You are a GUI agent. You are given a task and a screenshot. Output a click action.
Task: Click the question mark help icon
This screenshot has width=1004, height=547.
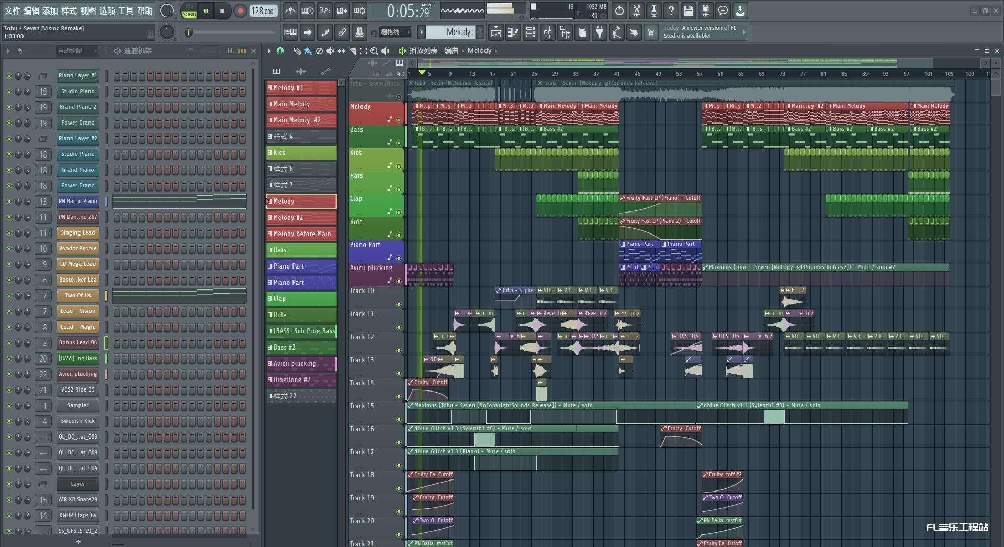(x=671, y=10)
